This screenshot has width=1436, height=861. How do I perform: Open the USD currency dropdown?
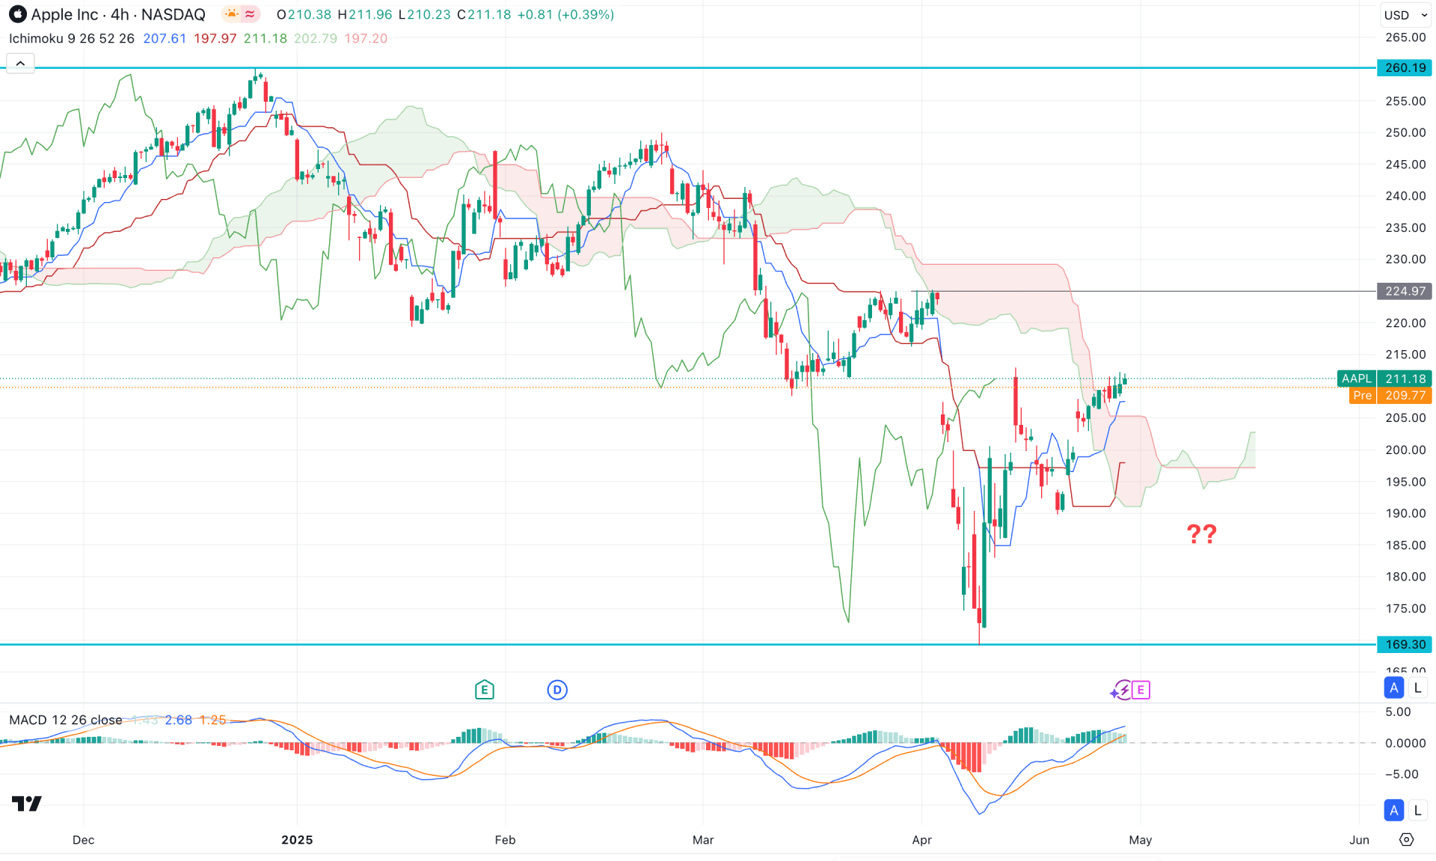[x=1406, y=15]
